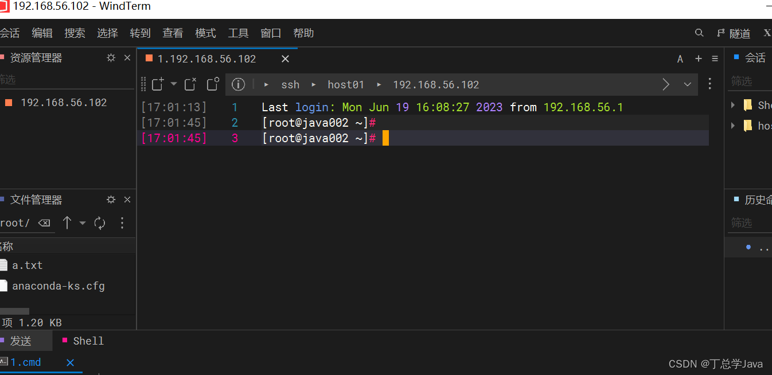
Task: Expand the first folder in 会话 panel
Action: click(733, 105)
